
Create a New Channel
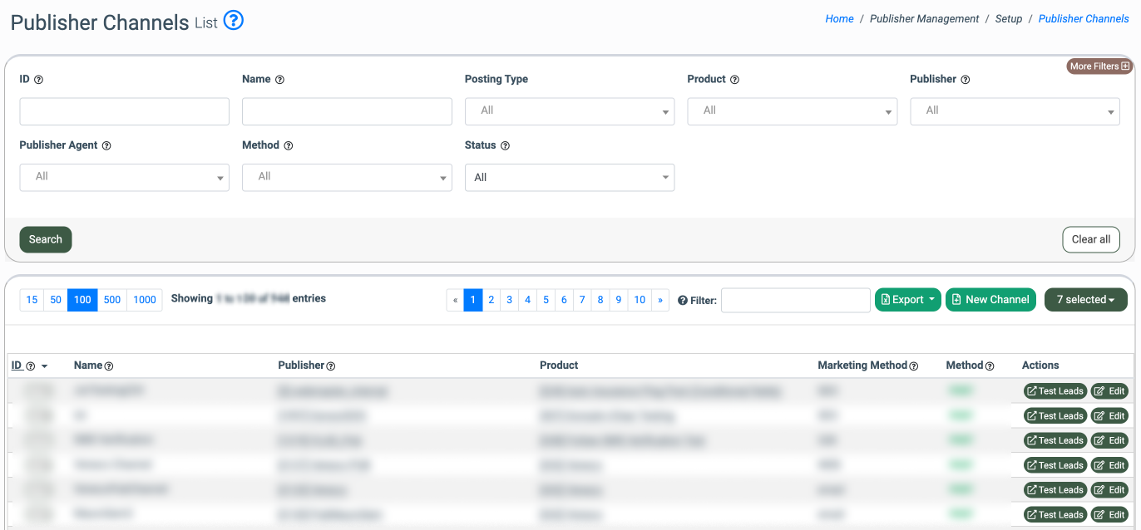tap(990, 300)
